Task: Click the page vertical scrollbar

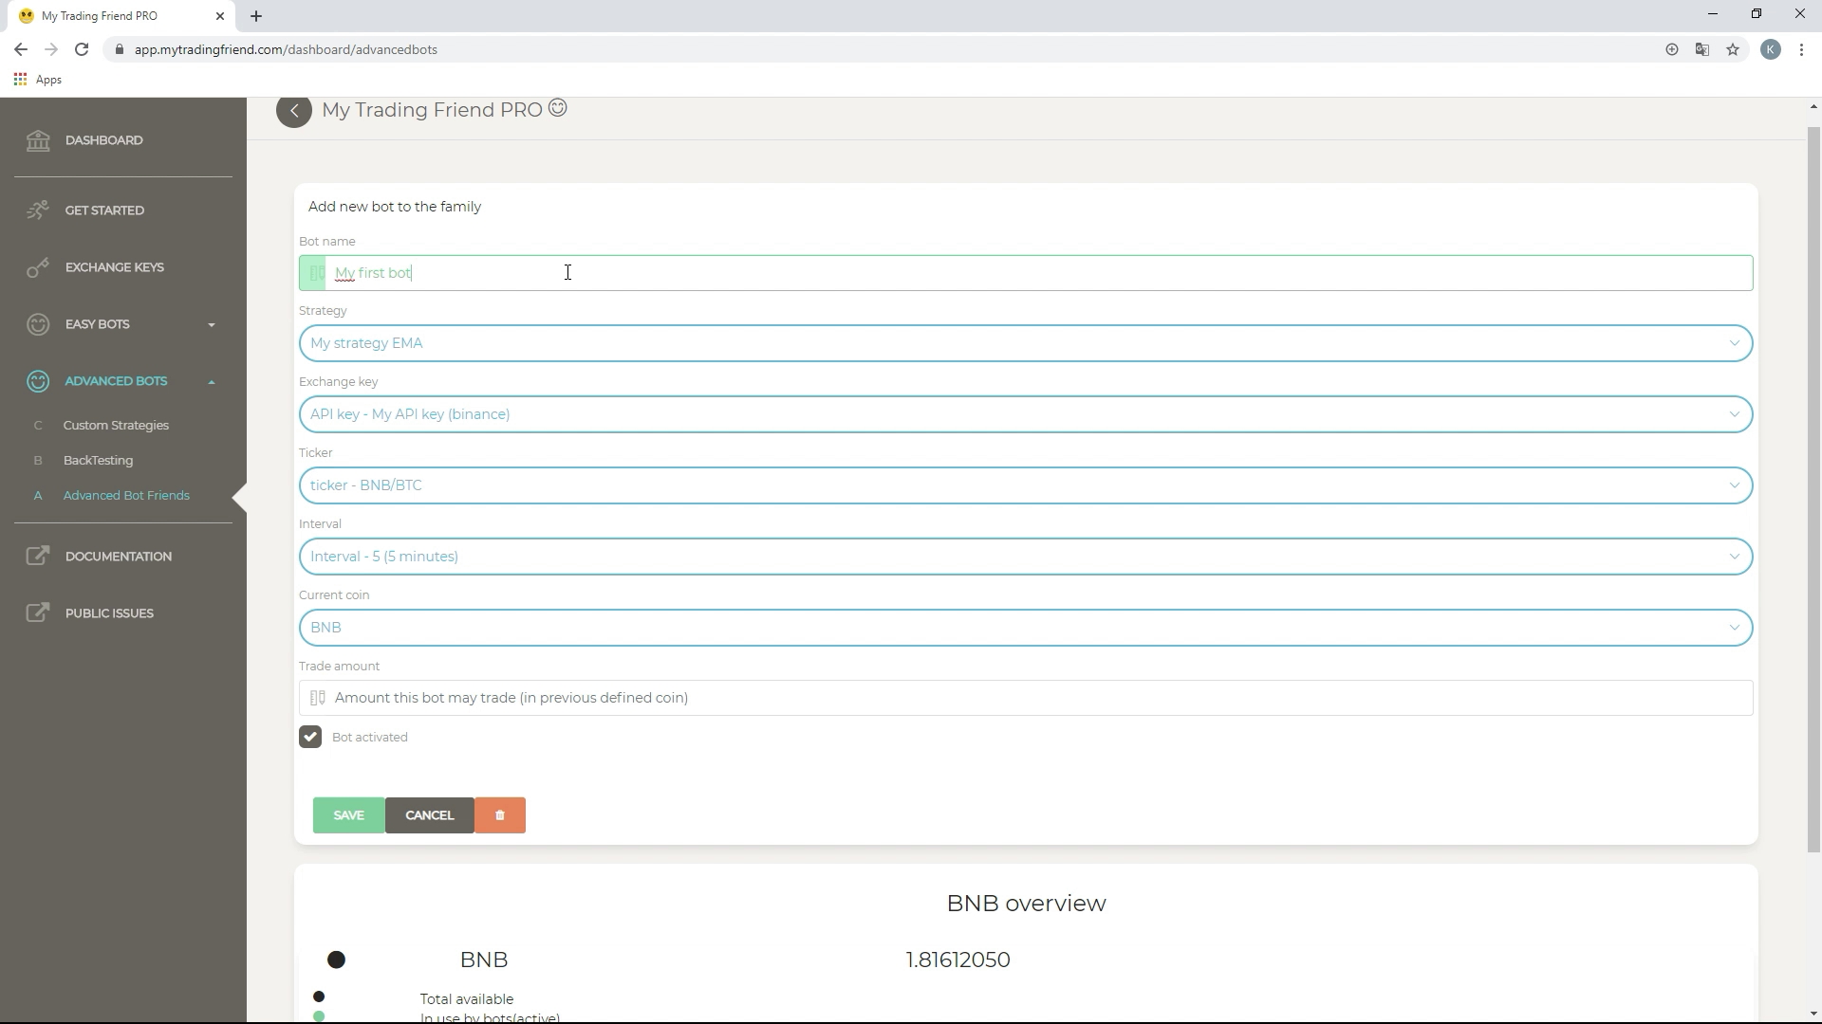Action: click(1813, 488)
